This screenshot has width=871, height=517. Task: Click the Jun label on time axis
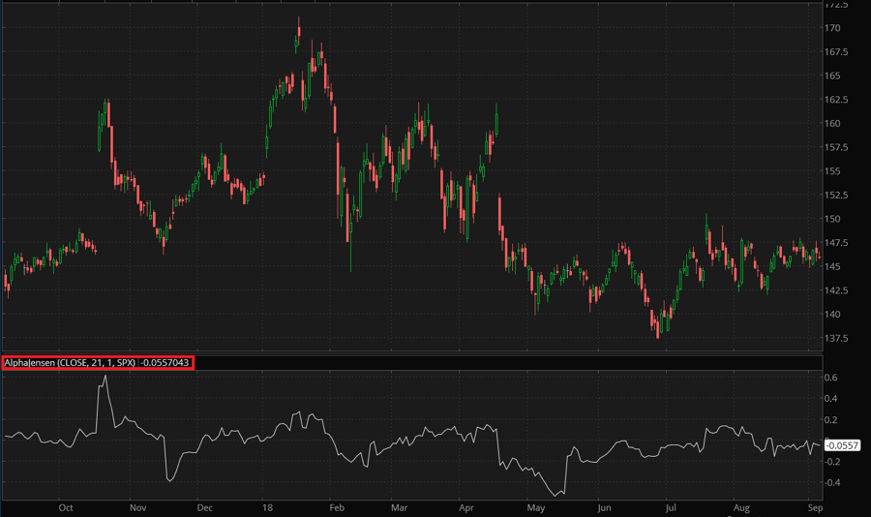pos(604,506)
